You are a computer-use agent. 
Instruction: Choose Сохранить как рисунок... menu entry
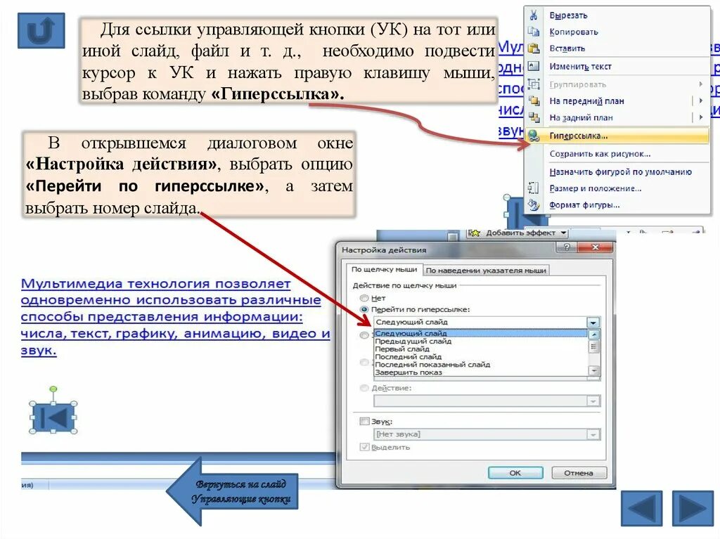pos(617,154)
